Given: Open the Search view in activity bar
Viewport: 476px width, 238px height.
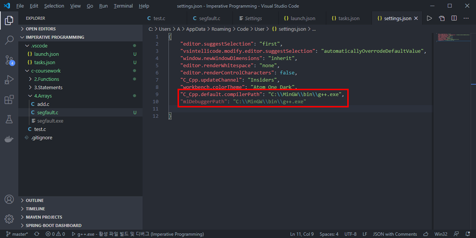Looking at the screenshot, I should [9, 40].
